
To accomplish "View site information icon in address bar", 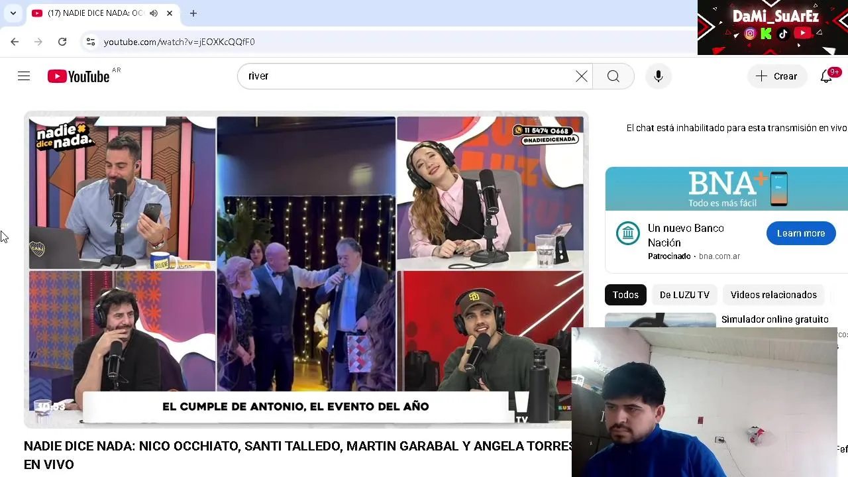I will pyautogui.click(x=91, y=42).
